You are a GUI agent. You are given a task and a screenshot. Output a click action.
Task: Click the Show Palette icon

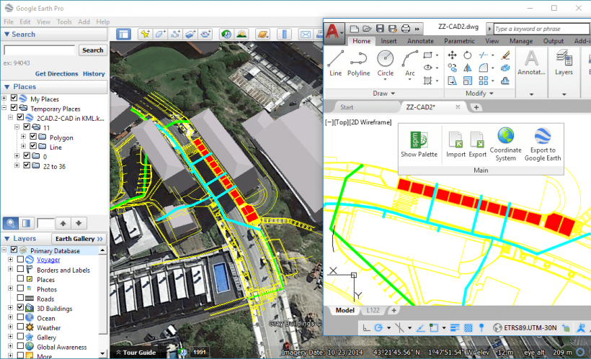(x=419, y=144)
